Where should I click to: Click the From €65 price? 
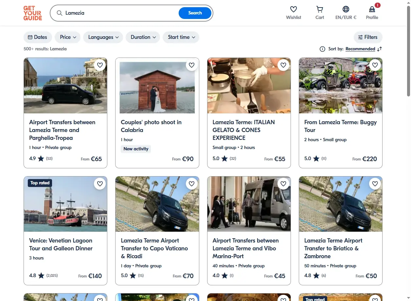coord(91,159)
